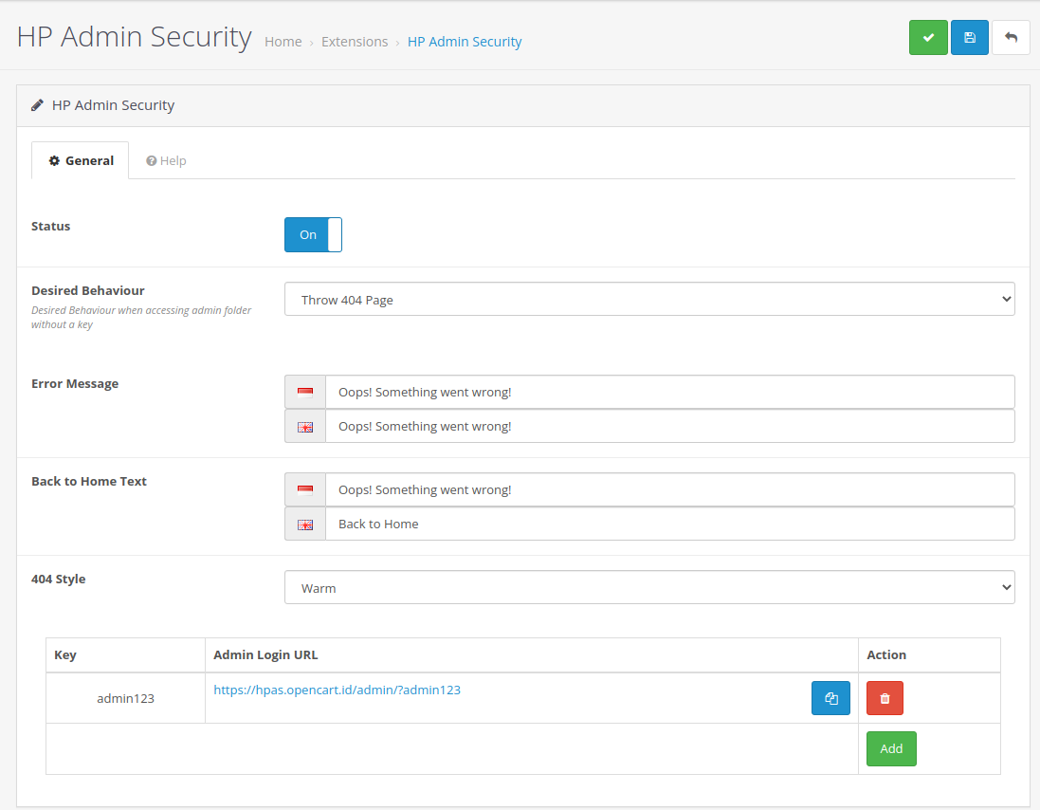Viewport: 1040px width, 810px height.
Task: Click the blue floppy disk save icon
Action: (x=969, y=38)
